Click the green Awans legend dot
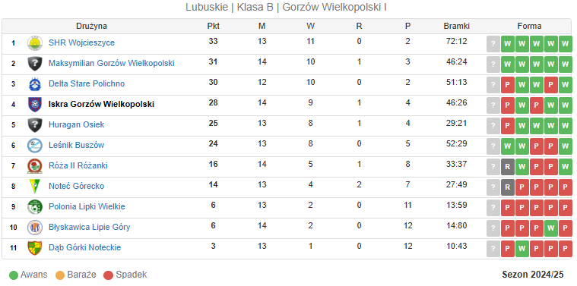The height and width of the screenshot is (286, 577). coord(14,275)
